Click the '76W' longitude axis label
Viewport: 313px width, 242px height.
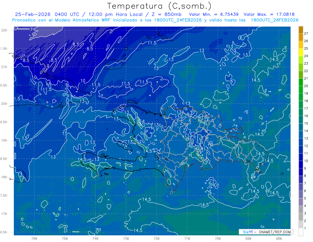[34, 238]
